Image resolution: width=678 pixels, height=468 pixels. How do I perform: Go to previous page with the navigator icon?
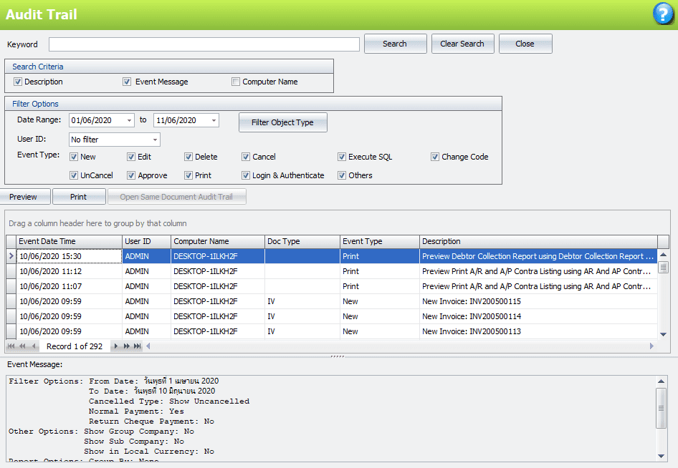click(22, 346)
